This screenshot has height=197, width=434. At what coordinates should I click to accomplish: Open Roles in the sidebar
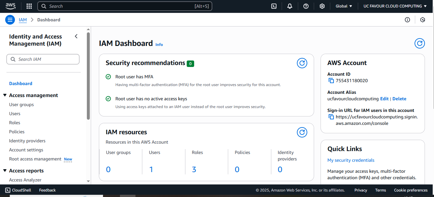(15, 123)
